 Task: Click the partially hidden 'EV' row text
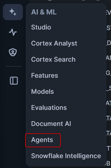(109, 13)
